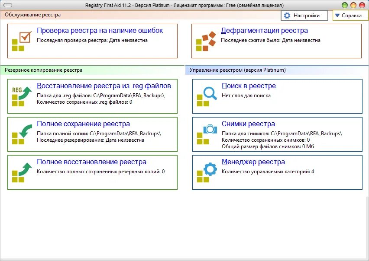Viewport: 369px width, 261px height.
Task: Click 'Управление реестром (версия Platinum)' header
Action: [238, 70]
